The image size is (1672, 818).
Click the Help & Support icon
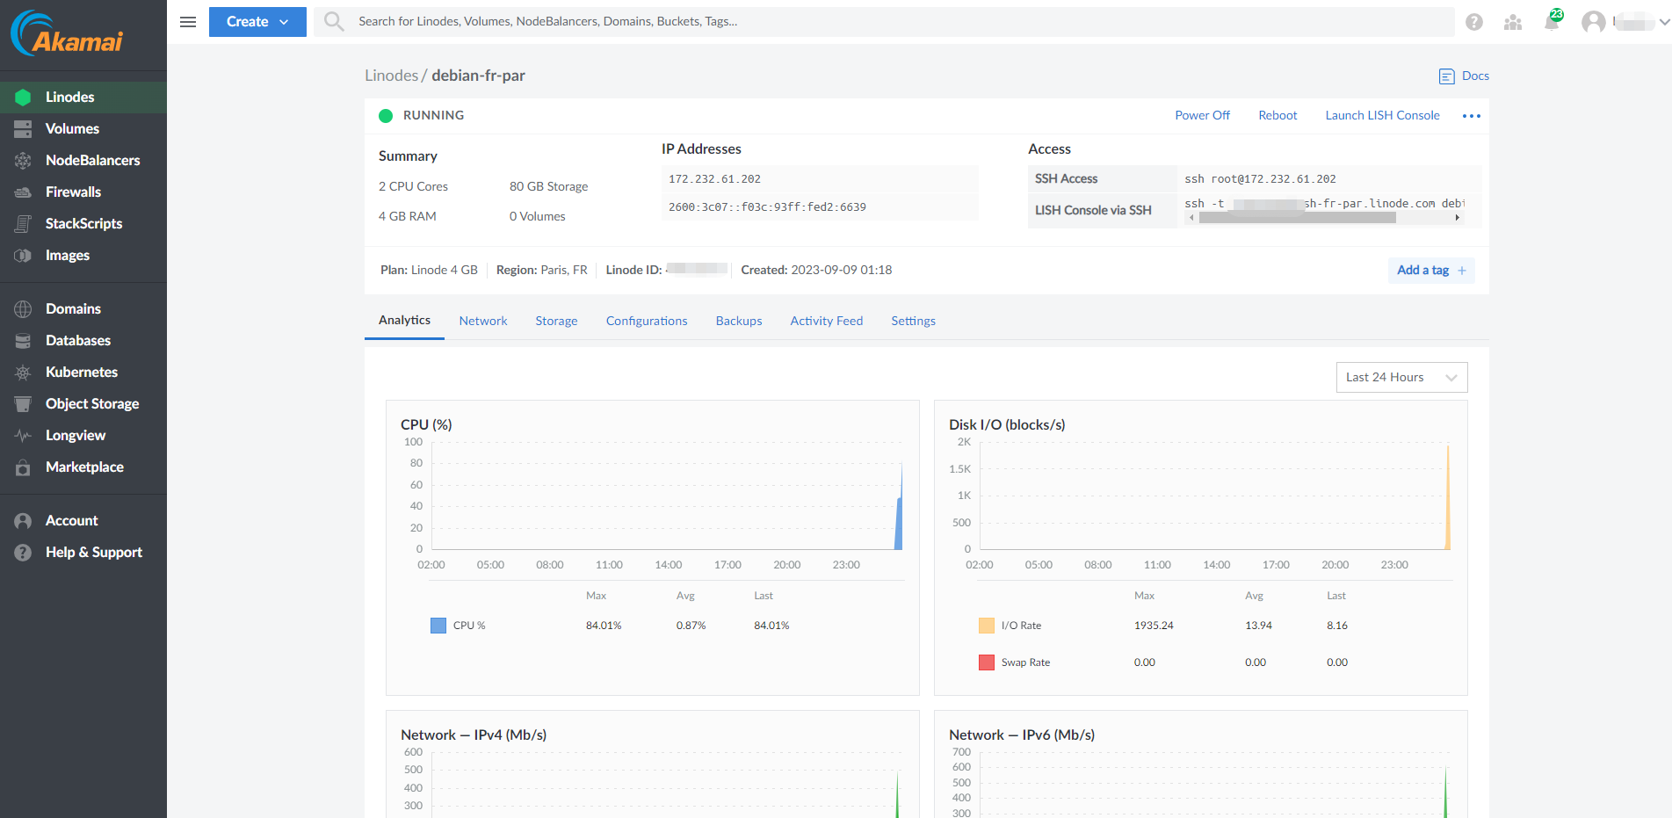[x=23, y=552]
